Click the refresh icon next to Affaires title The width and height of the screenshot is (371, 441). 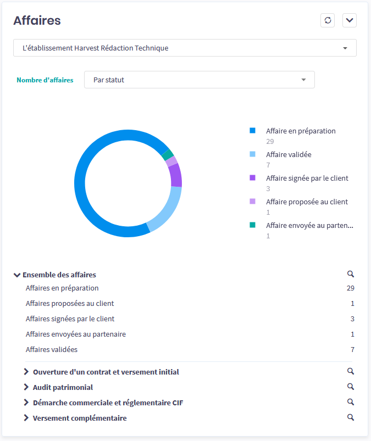click(x=328, y=20)
